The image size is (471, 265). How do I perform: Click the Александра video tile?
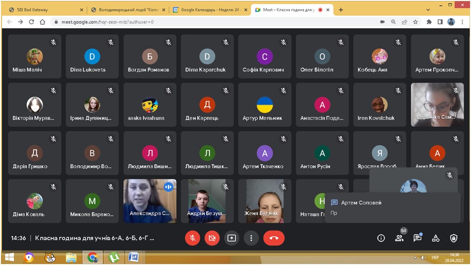(x=150, y=201)
